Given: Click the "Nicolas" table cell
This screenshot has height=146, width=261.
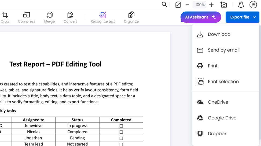Looking at the screenshot, I should 34,132.
